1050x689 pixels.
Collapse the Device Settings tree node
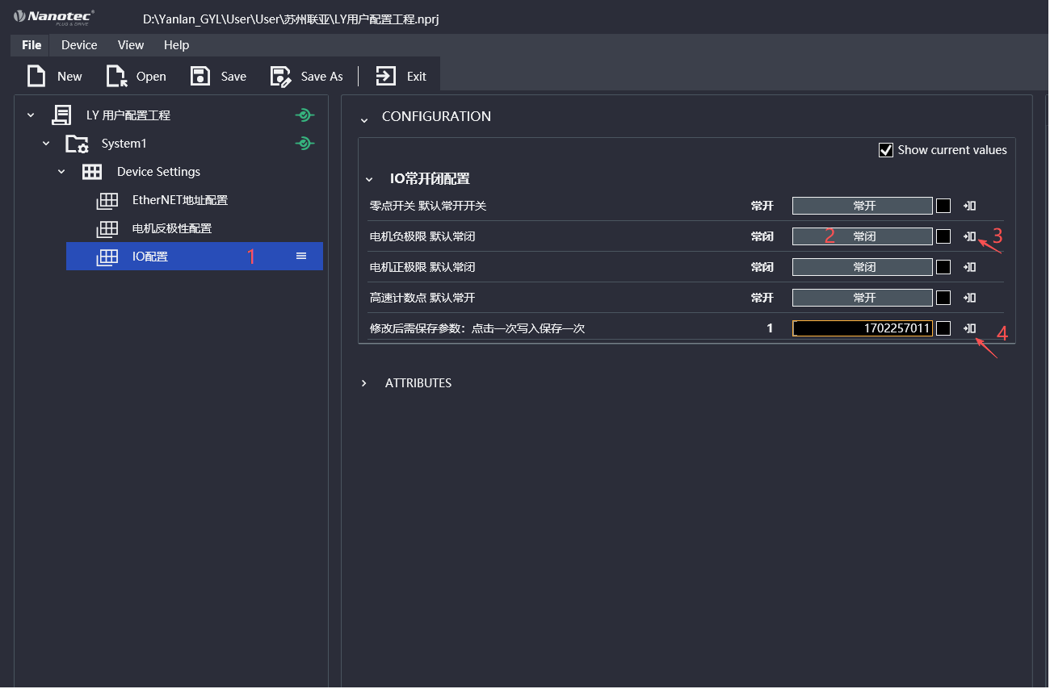pyautogui.click(x=61, y=172)
